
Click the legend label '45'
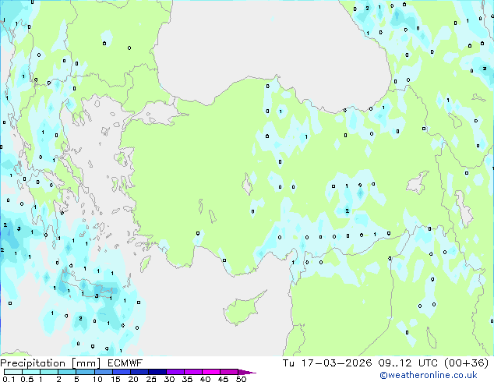pyautogui.click(x=223, y=379)
